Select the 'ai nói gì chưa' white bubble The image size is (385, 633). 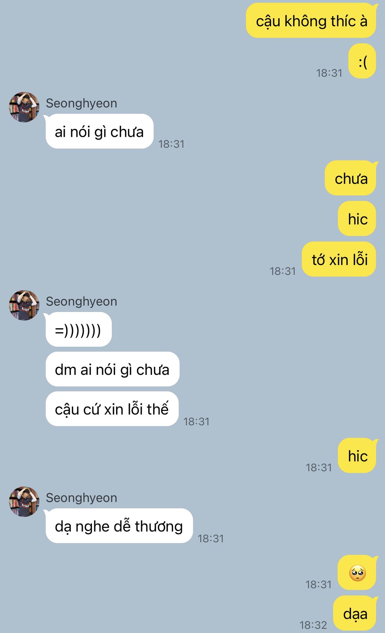(x=100, y=131)
